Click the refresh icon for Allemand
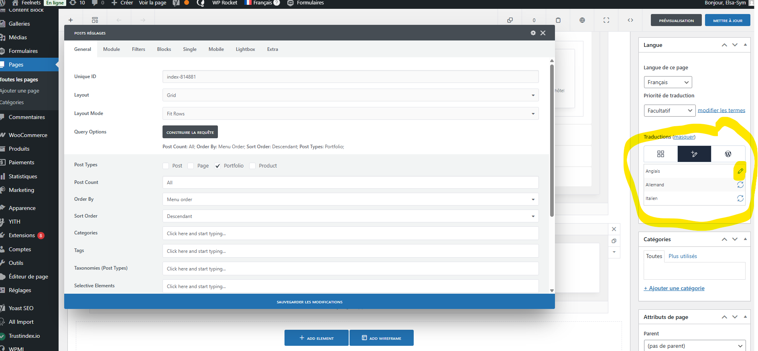 point(740,185)
